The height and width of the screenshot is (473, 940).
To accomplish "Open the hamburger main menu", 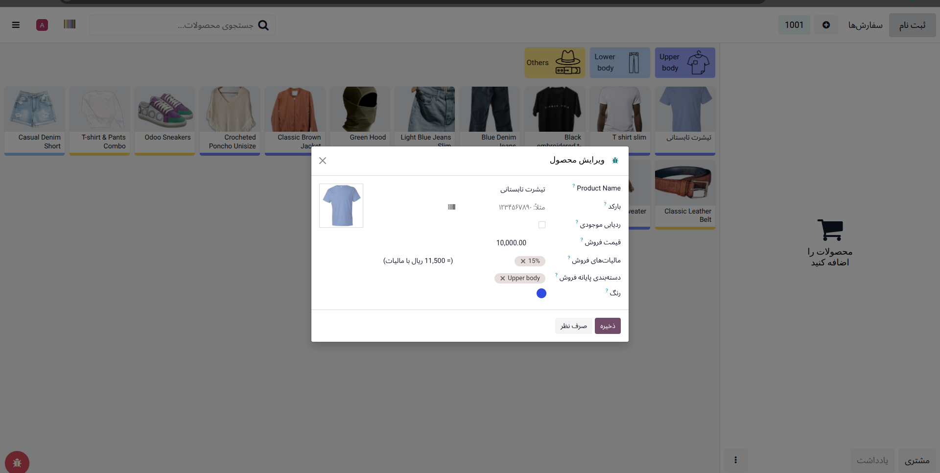I will point(16,25).
